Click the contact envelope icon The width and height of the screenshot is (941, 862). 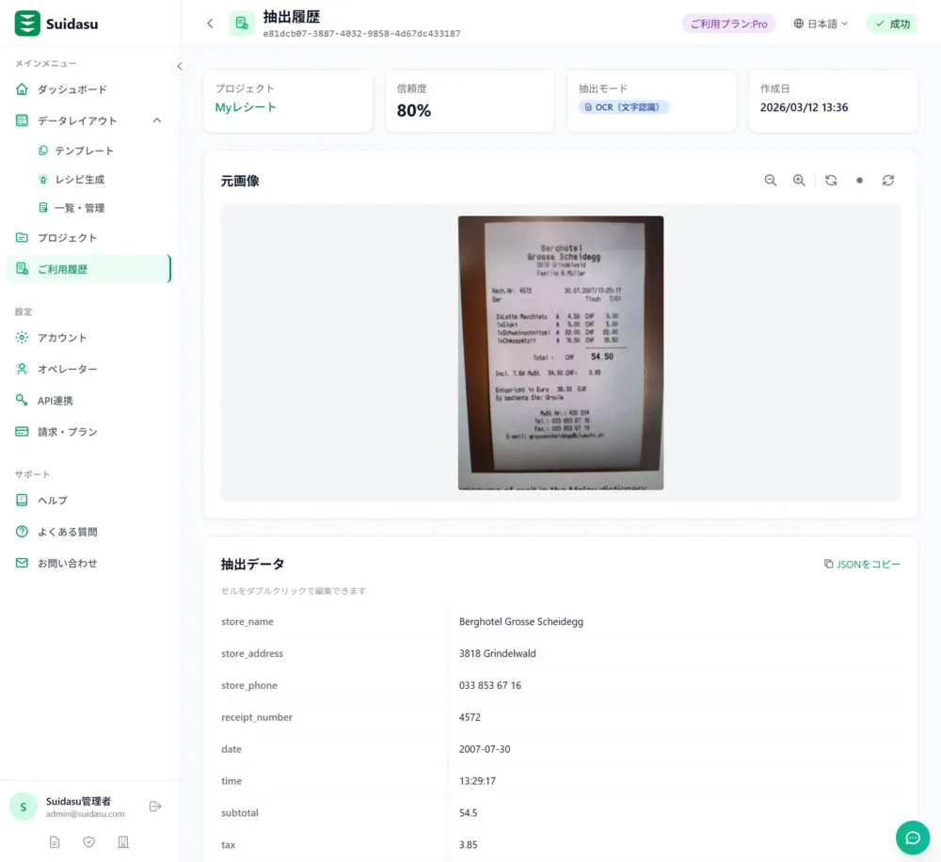pyautogui.click(x=22, y=563)
